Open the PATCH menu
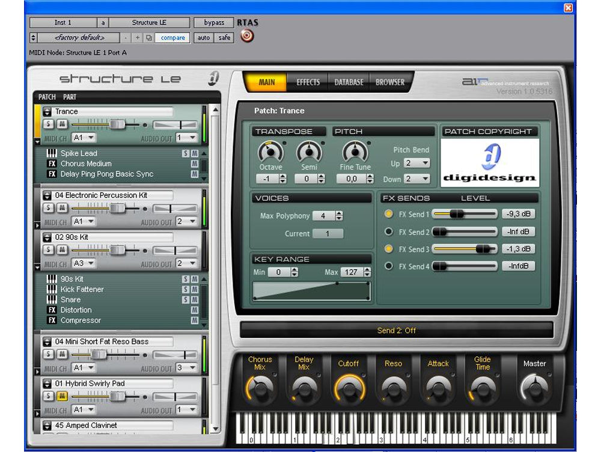The image size is (601, 452). (47, 97)
